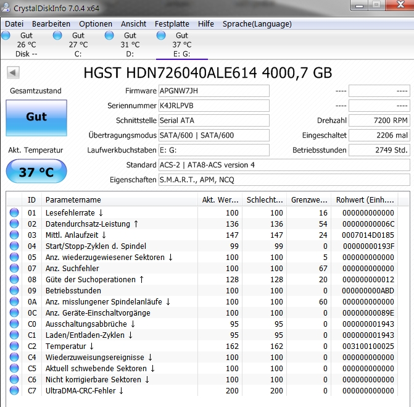Click status icon of C2 Temperatur row
Screen dimensions: 414x407
[x=14, y=346]
